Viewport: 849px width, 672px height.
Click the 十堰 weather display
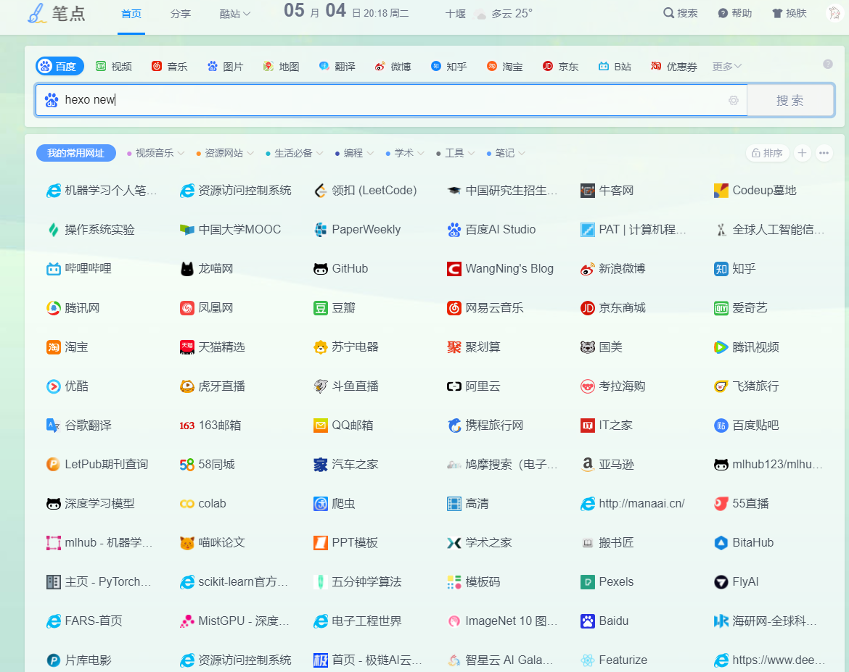pos(489,14)
